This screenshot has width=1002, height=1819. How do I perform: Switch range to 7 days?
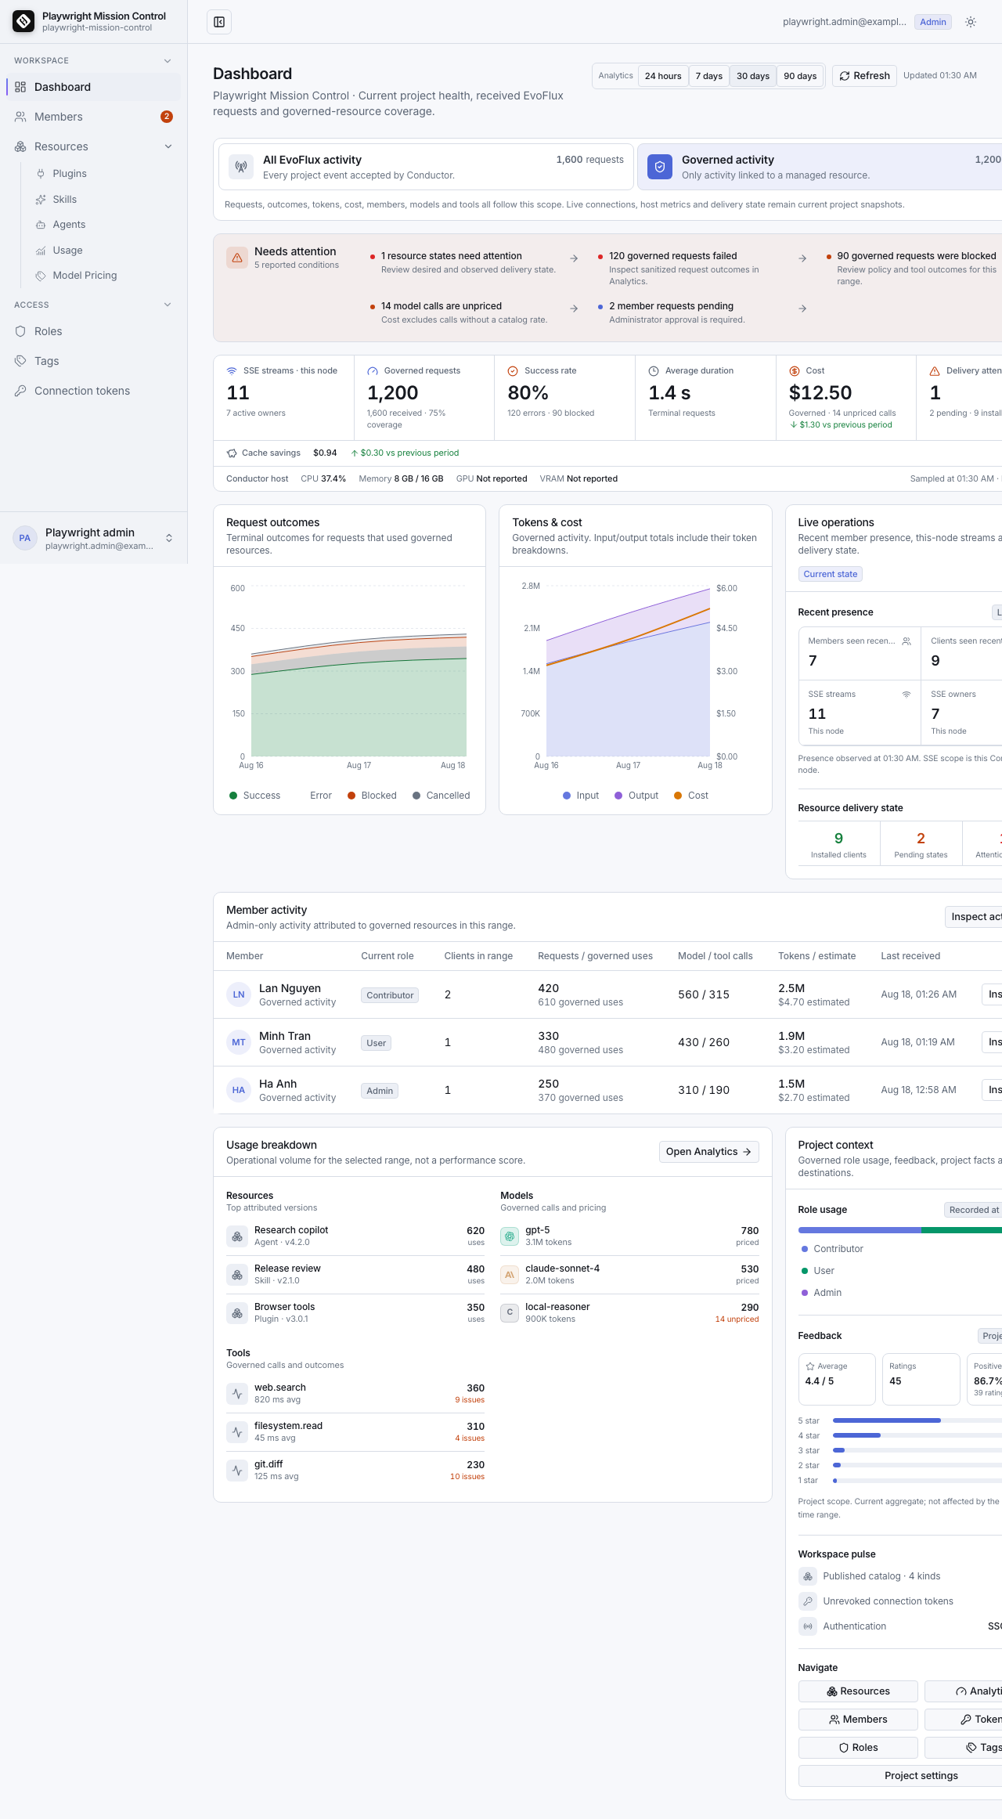(708, 76)
